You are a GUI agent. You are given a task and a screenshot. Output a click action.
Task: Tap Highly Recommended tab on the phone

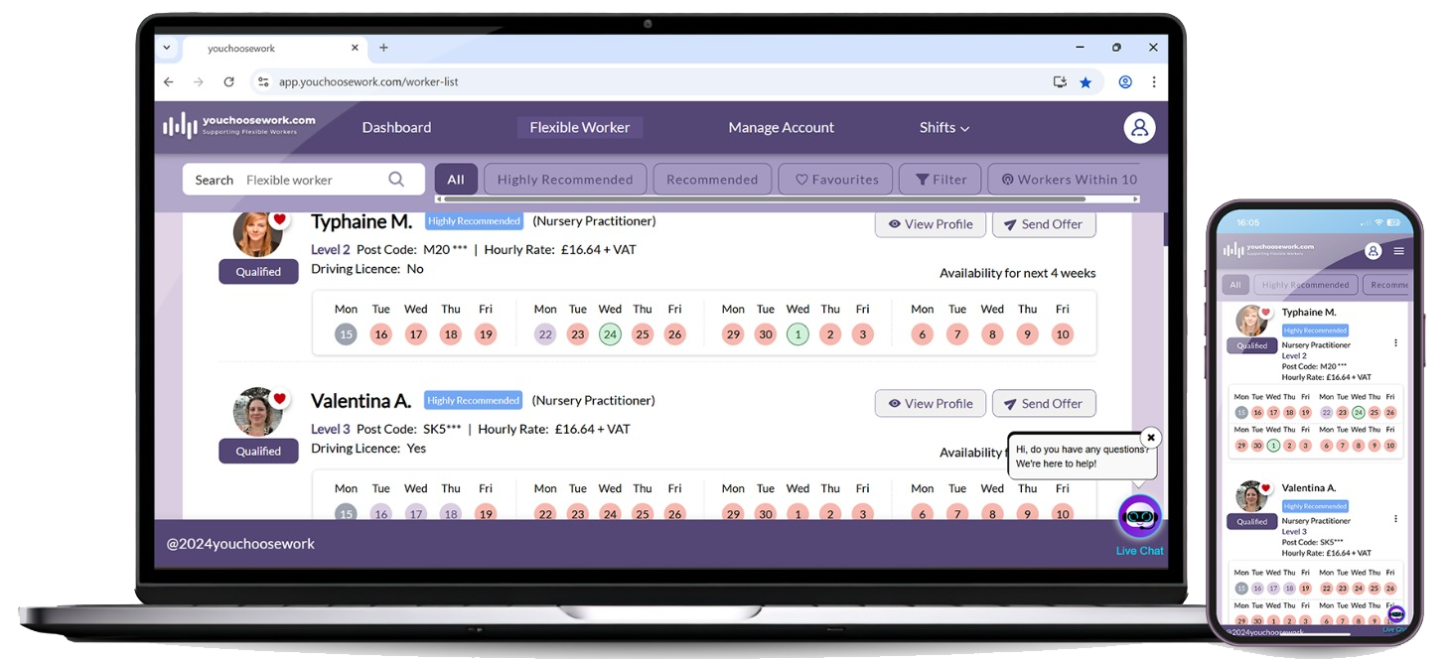pyautogui.click(x=1305, y=285)
